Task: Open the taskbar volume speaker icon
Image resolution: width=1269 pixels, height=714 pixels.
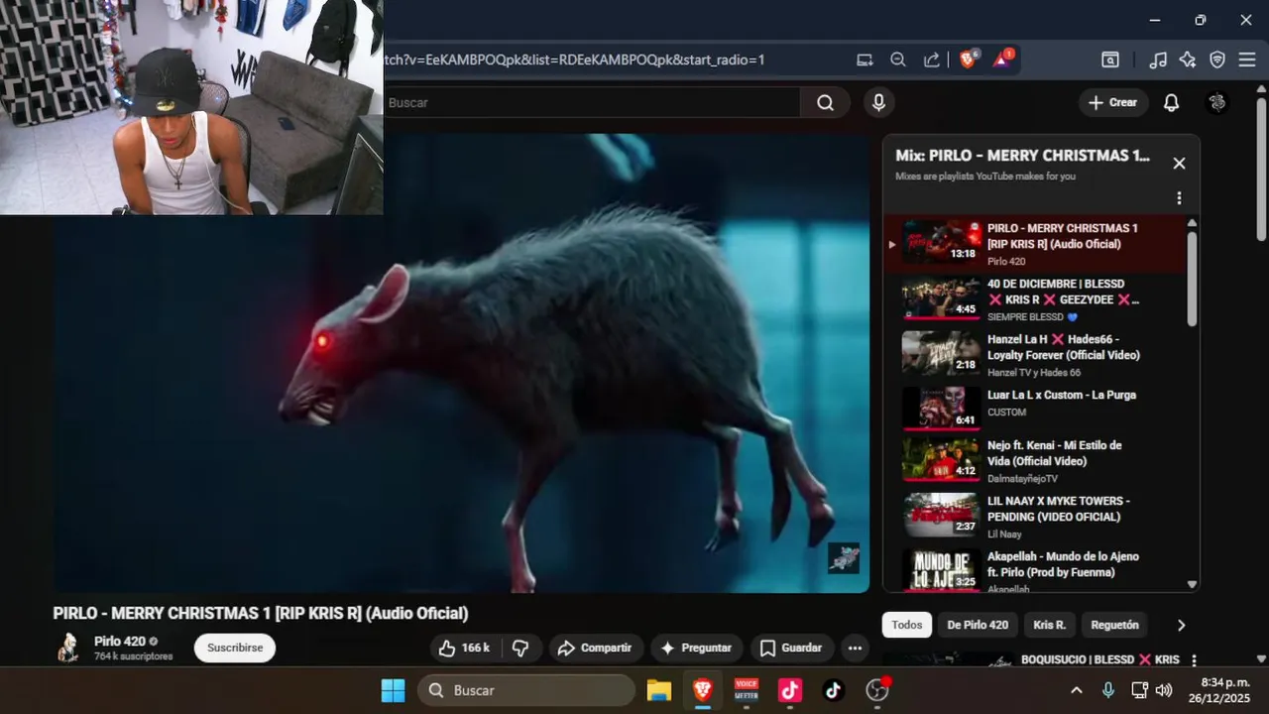Action: point(1163,690)
